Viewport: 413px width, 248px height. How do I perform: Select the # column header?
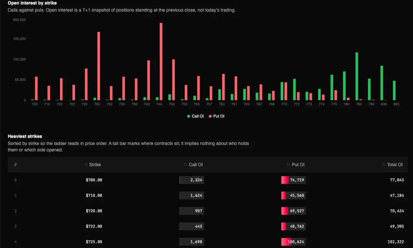15,165
